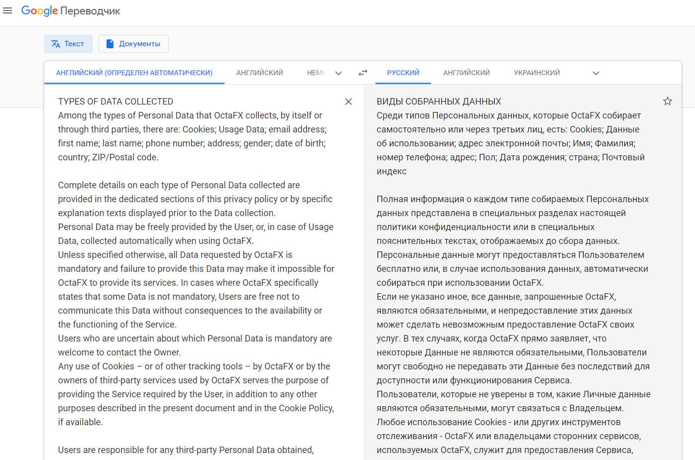Open the main hamburger menu
This screenshot has height=460, width=695.
(x=7, y=10)
